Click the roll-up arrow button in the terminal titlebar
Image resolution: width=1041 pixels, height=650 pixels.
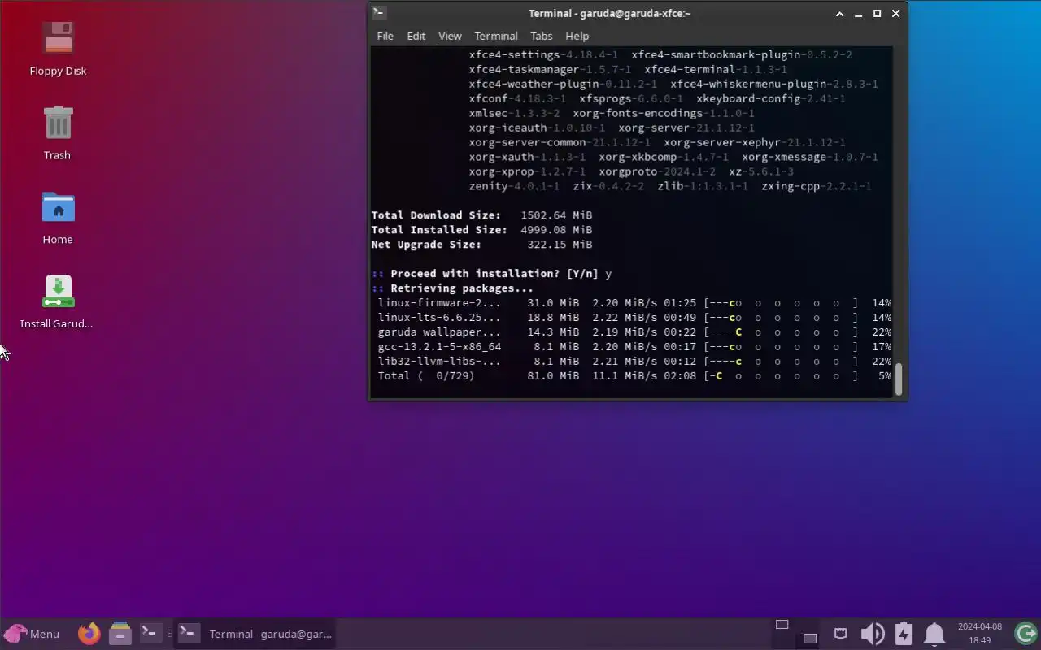840,14
